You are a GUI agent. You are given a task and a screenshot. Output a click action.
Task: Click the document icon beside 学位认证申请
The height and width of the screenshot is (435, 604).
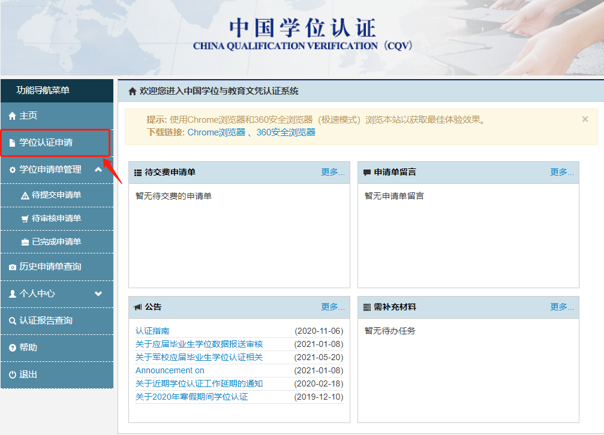pyautogui.click(x=13, y=143)
